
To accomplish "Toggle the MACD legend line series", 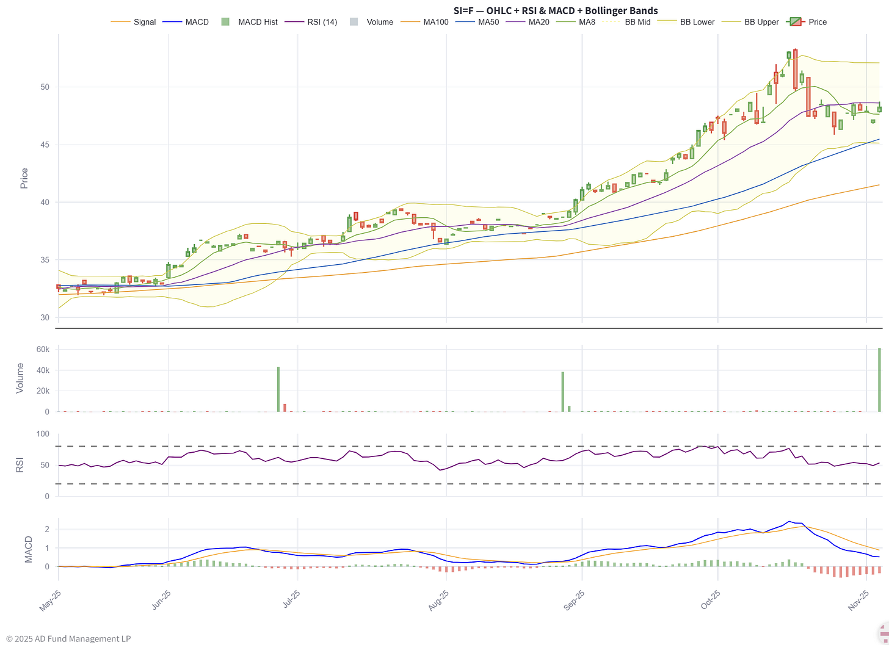I will tap(186, 22).
